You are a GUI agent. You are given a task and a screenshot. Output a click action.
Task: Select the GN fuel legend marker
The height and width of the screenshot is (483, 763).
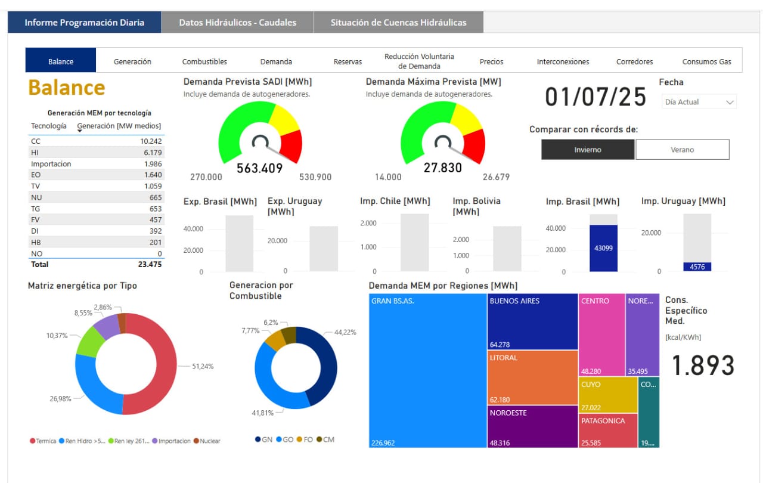pyautogui.click(x=258, y=439)
